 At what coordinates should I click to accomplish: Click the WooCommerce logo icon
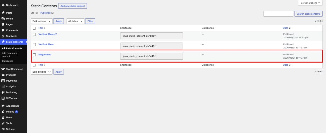[x=3, y=69]
